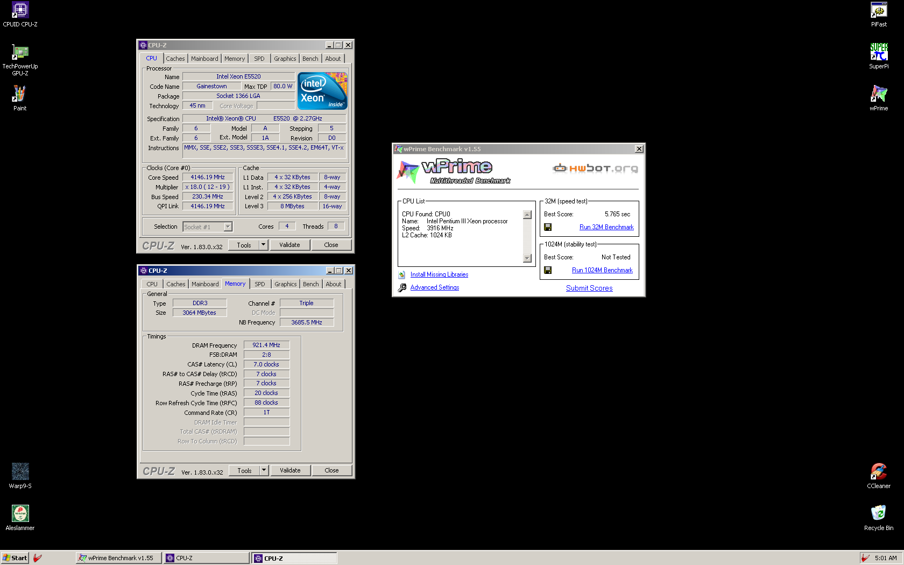Click Validate in top CPU-Z window
Image resolution: width=904 pixels, height=565 pixels.
click(x=289, y=245)
